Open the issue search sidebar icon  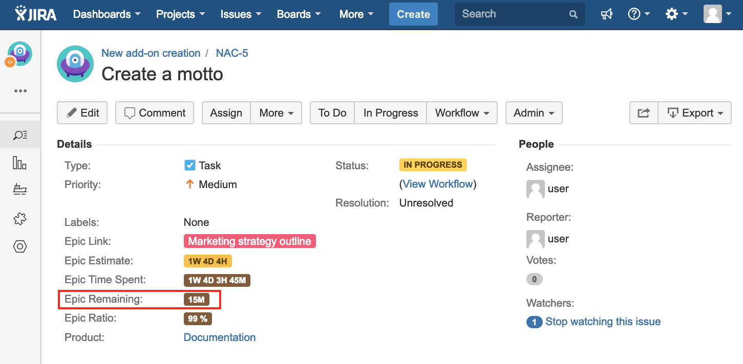(x=20, y=135)
